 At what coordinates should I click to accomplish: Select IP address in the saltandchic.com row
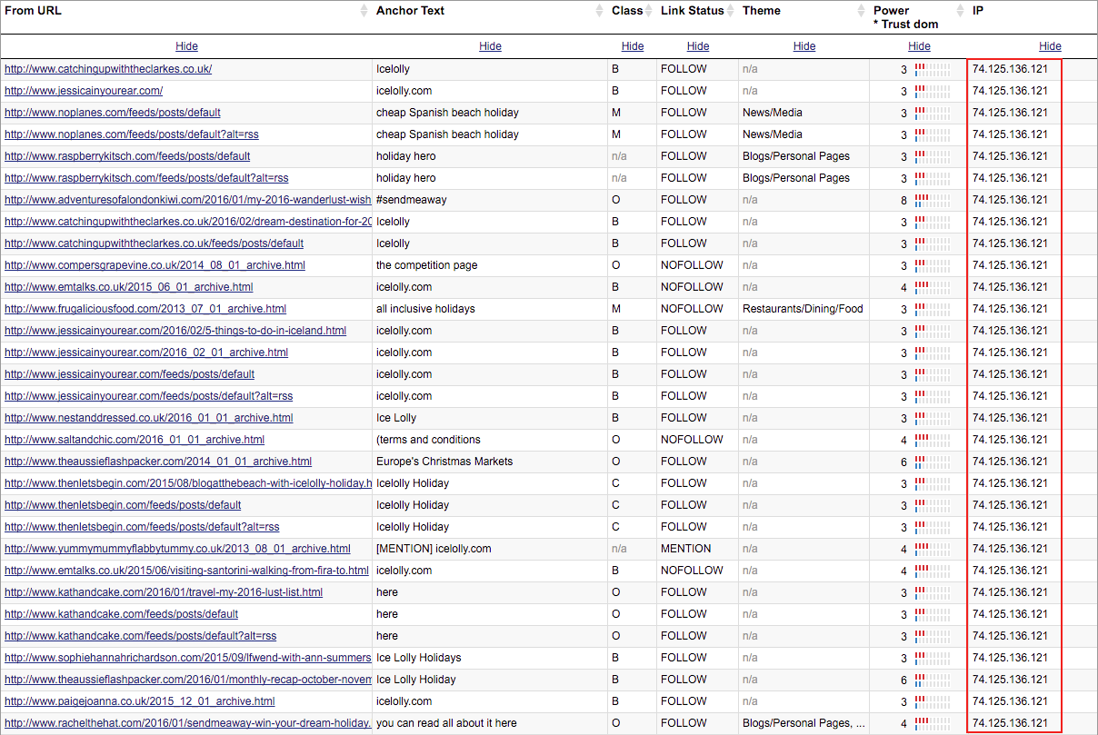(x=1010, y=440)
